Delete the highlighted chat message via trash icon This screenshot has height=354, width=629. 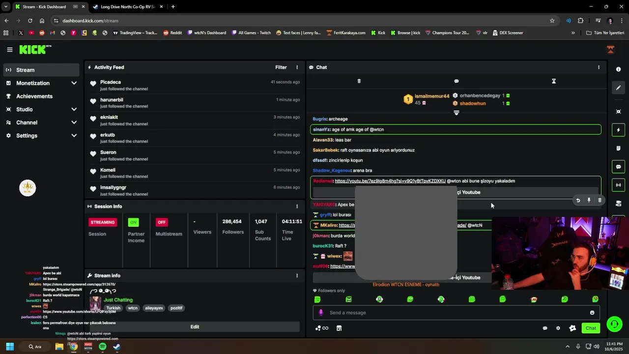click(x=600, y=200)
